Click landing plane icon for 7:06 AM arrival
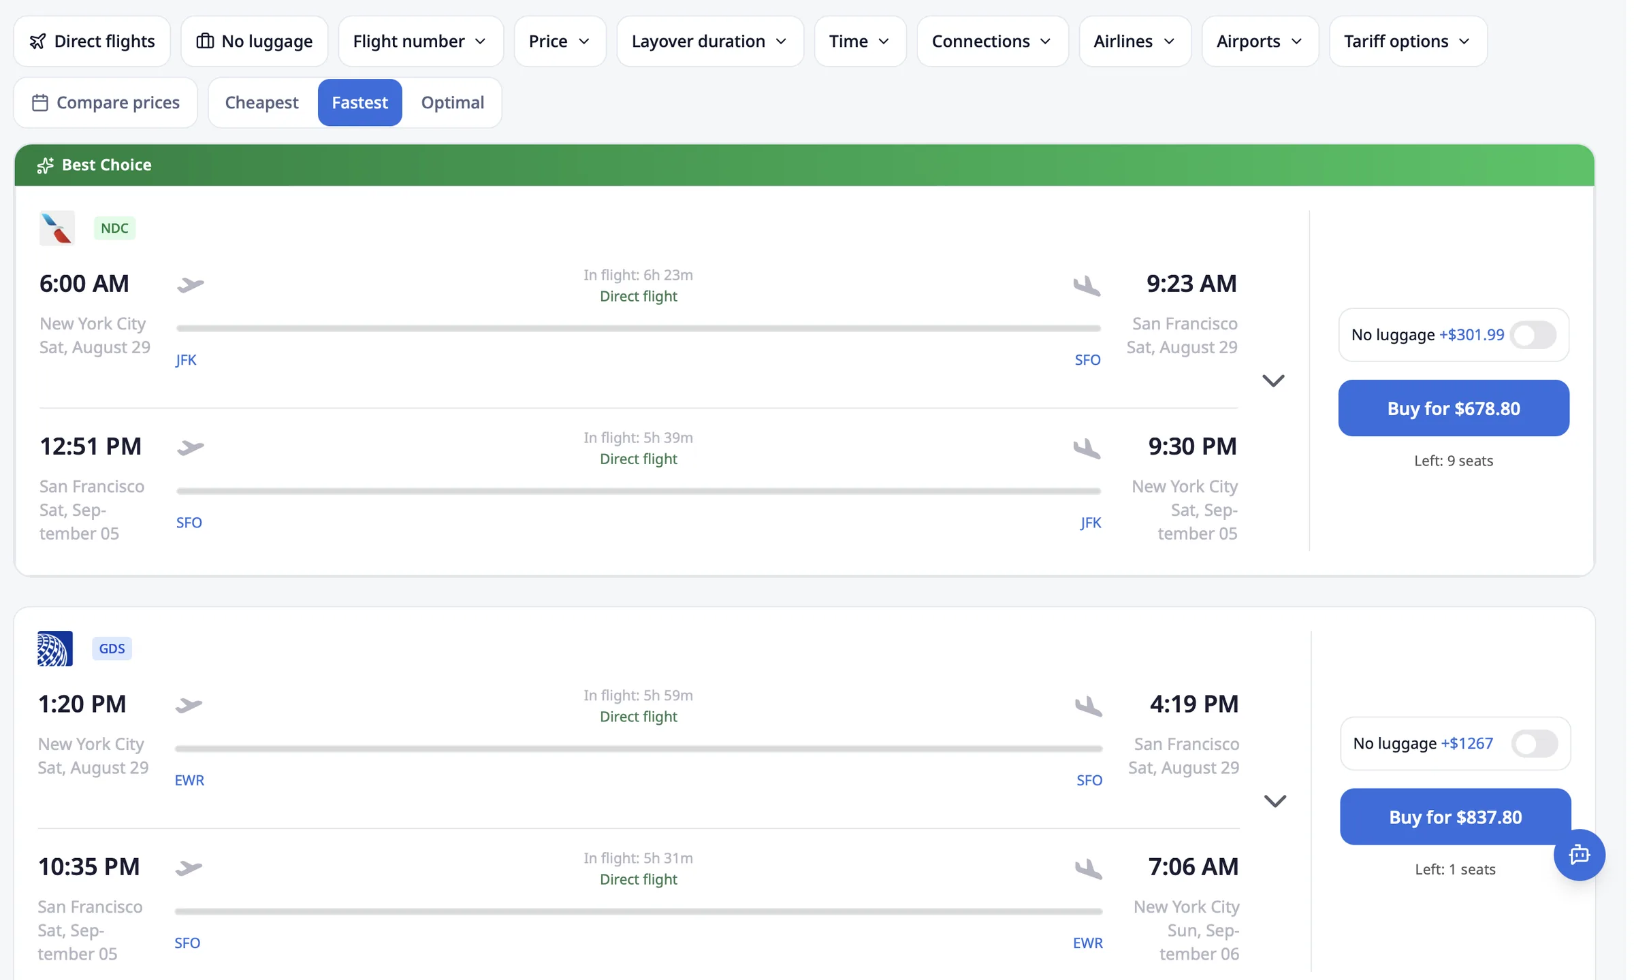 tap(1089, 869)
